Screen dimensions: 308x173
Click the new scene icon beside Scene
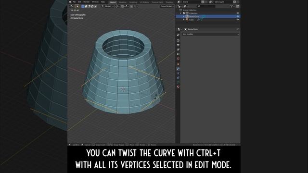203,2
